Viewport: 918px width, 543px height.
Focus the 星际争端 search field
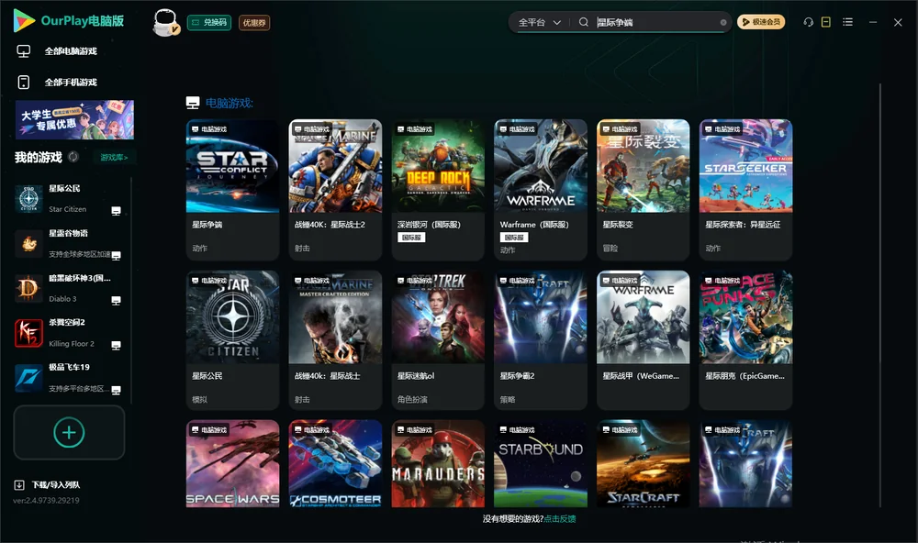coord(655,22)
